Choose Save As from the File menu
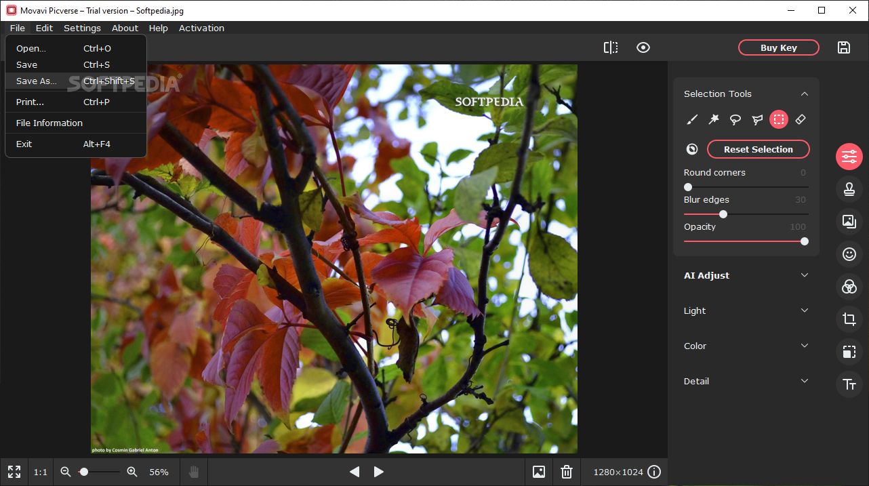Image resolution: width=869 pixels, height=486 pixels. 36,81
